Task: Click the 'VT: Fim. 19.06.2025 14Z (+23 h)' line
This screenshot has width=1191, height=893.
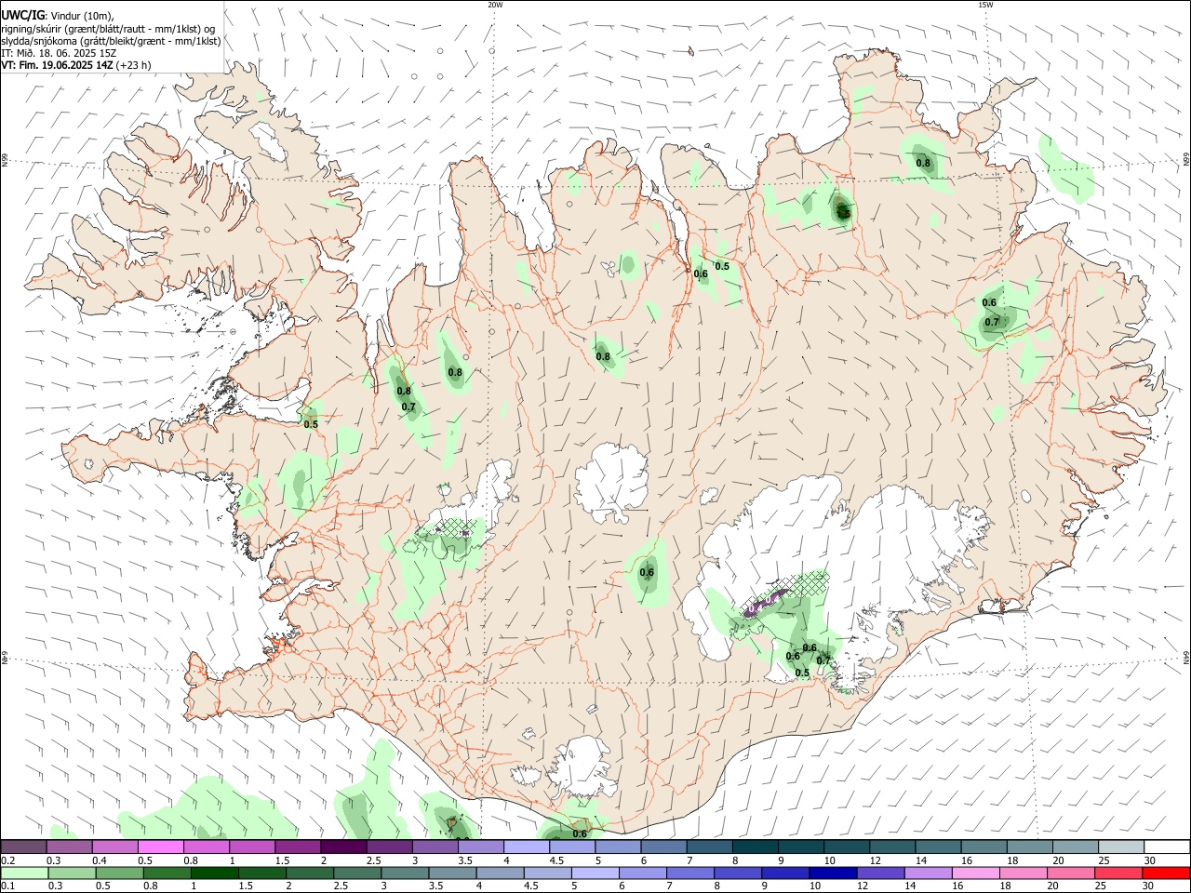Action: tap(75, 65)
